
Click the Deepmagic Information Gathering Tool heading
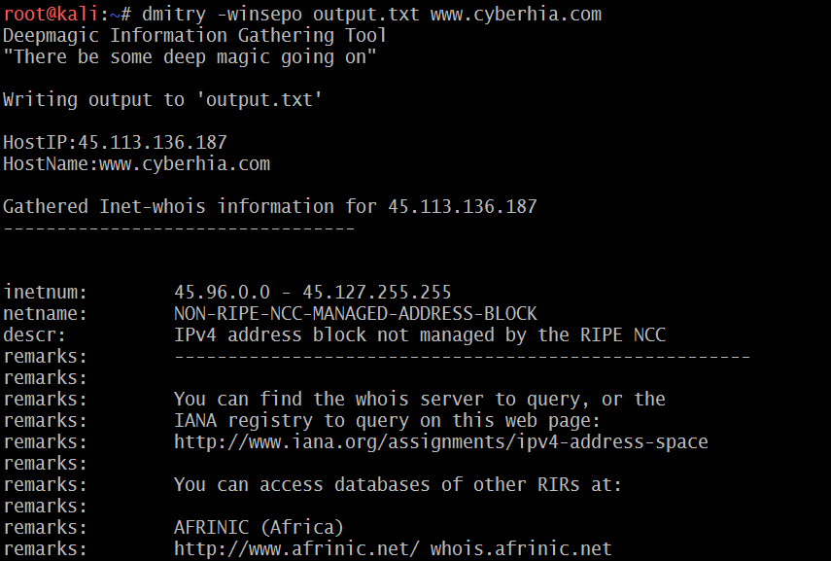pyautogui.click(x=194, y=36)
